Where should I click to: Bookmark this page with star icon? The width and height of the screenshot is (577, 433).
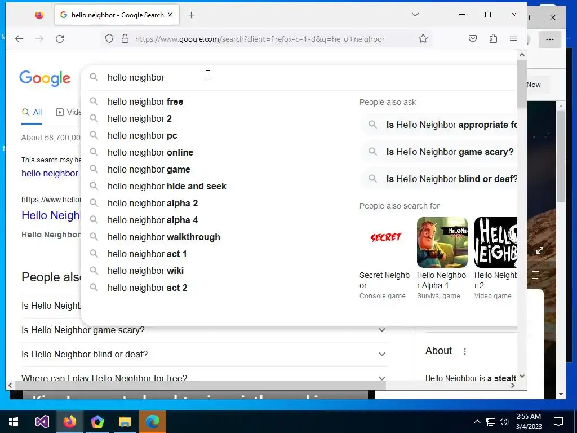pos(423,39)
